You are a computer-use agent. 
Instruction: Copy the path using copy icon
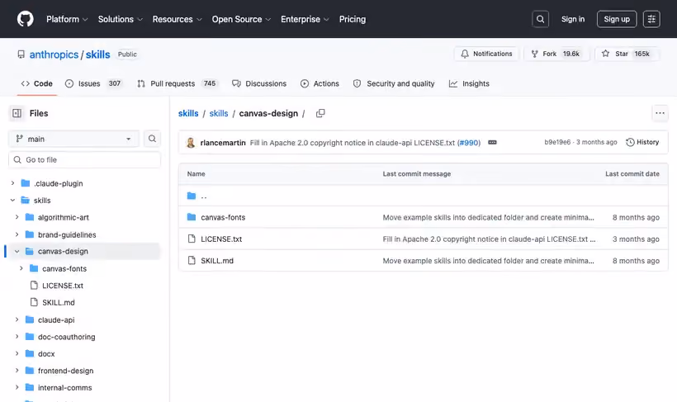[320, 113]
